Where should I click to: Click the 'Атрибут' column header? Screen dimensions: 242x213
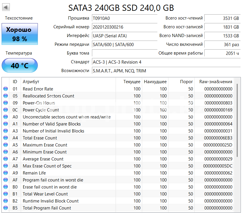coord(31,82)
